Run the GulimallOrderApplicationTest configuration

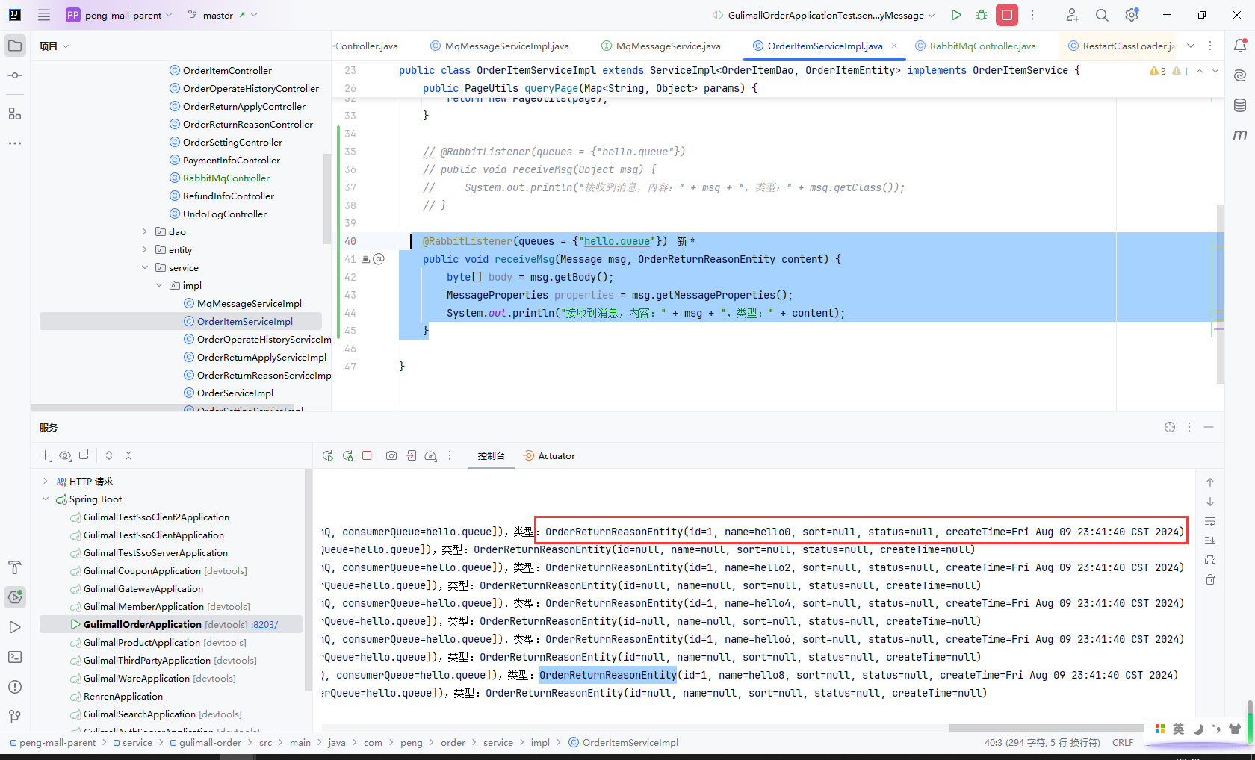tap(956, 15)
